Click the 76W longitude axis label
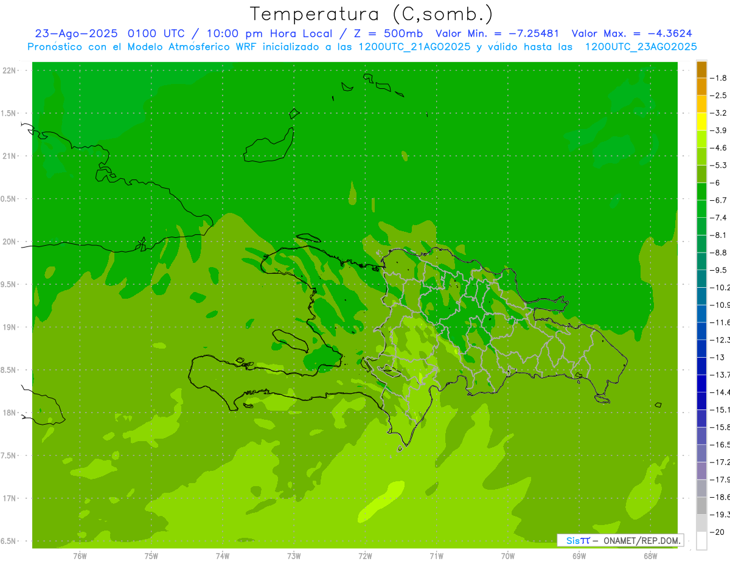Screen dimensions: 730x564 click(x=80, y=555)
